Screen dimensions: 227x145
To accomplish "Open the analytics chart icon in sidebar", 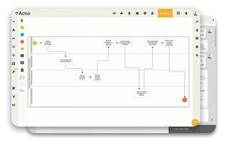I will pyautogui.click(x=14, y=47).
